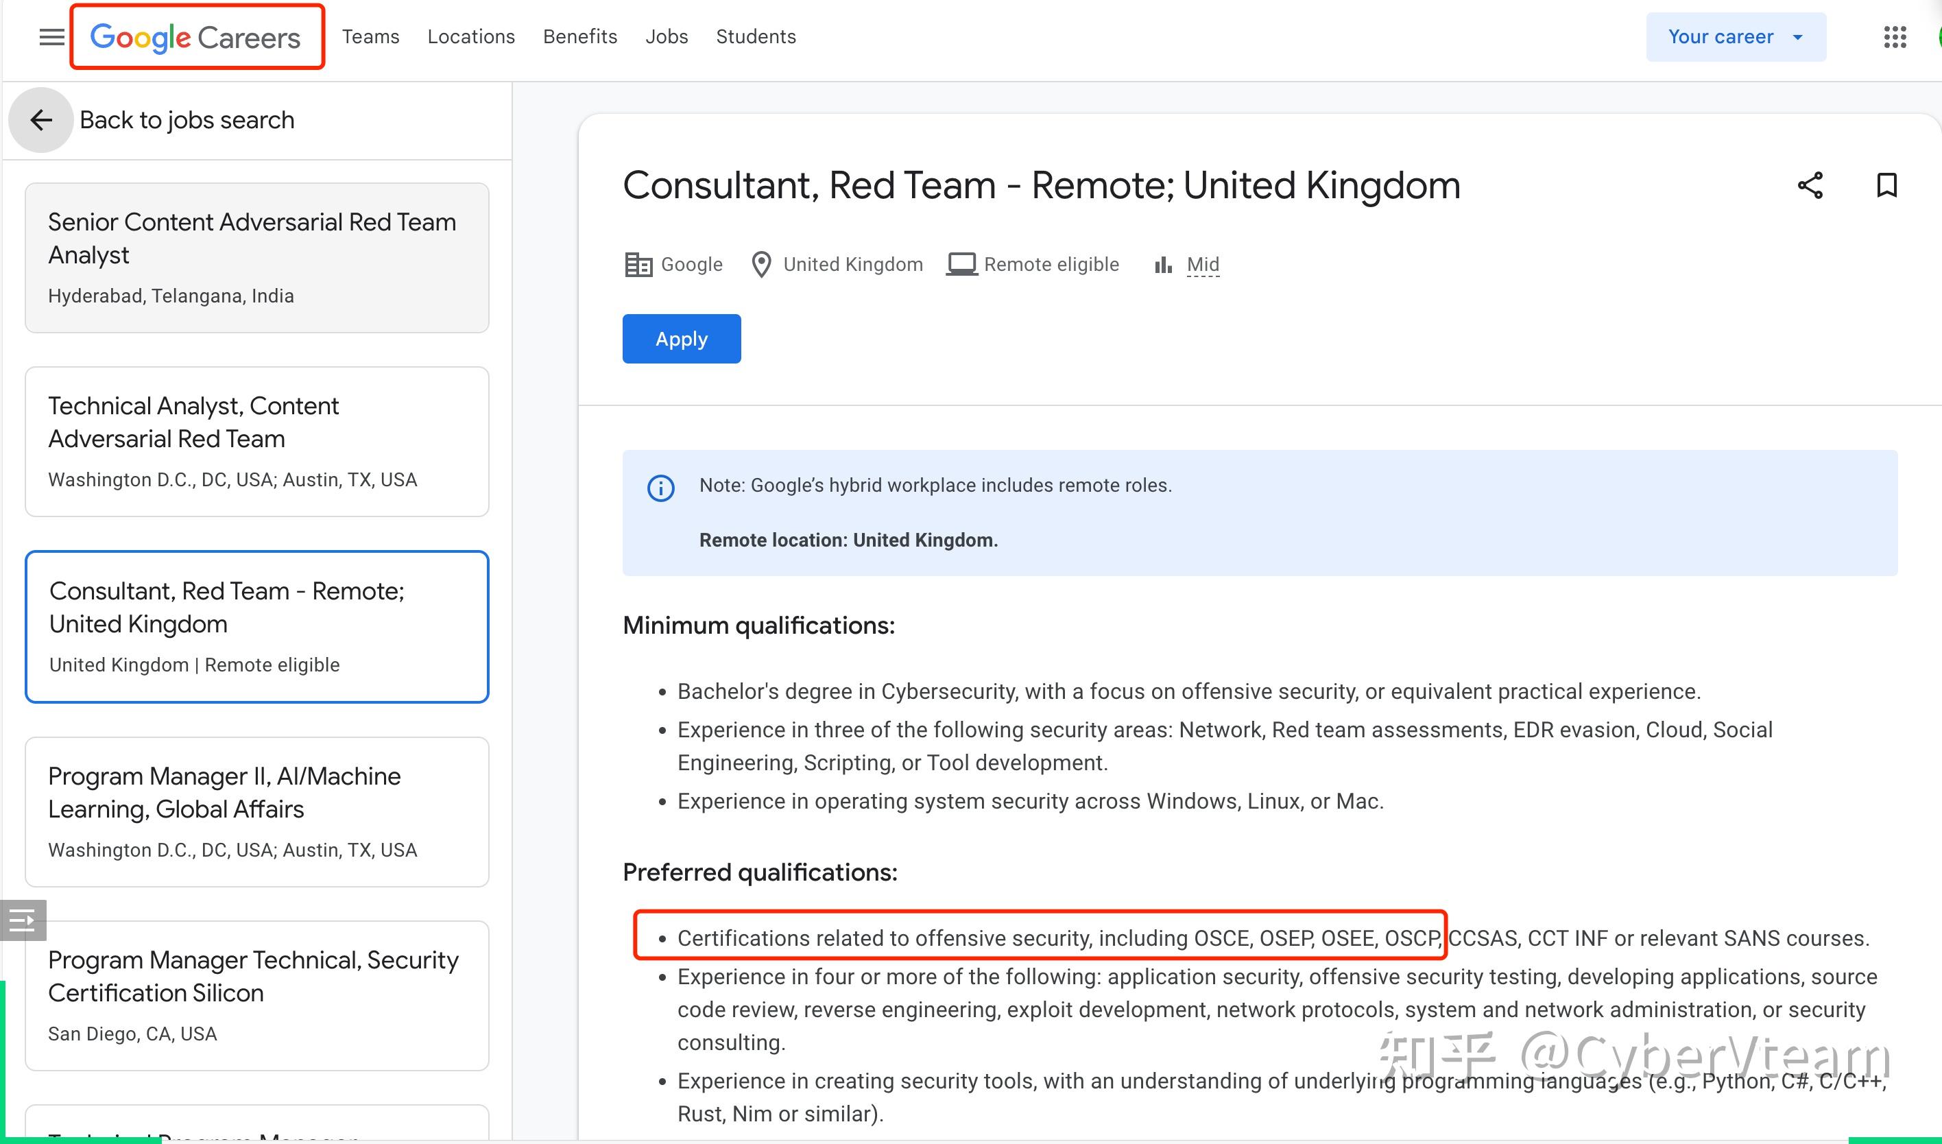The width and height of the screenshot is (1942, 1144).
Task: Click the Google Careers logo
Action: [x=195, y=37]
